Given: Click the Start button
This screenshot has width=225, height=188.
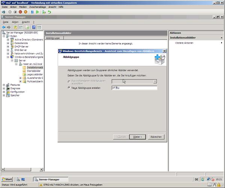Looking at the screenshot, I should click(x=7, y=179).
